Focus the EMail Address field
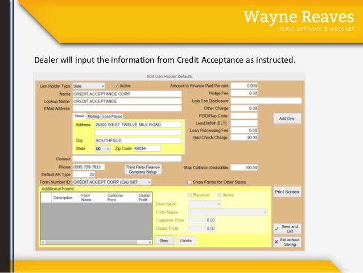This screenshot has width=363, height=273. pyautogui.click(x=127, y=108)
